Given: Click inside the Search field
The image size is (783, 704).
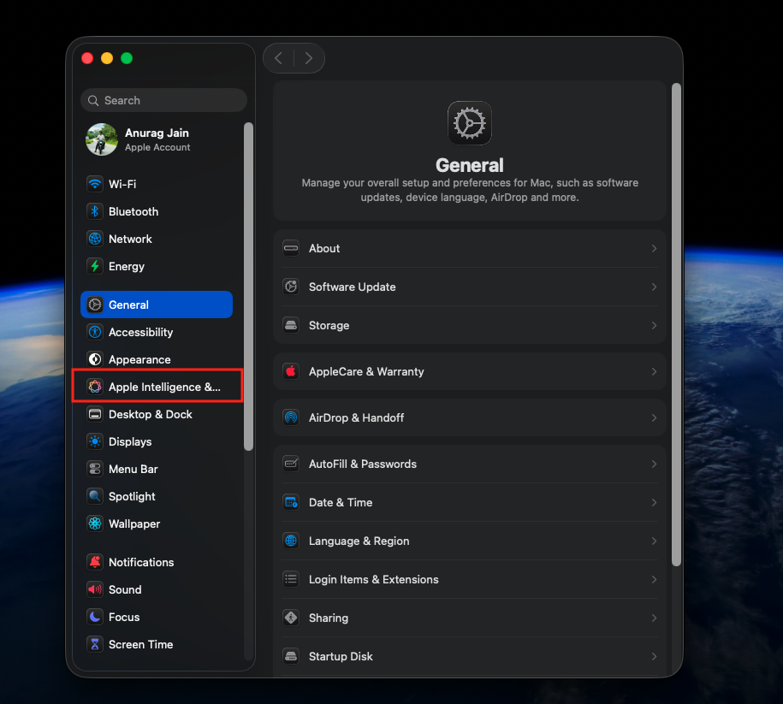Looking at the screenshot, I should click(x=163, y=100).
